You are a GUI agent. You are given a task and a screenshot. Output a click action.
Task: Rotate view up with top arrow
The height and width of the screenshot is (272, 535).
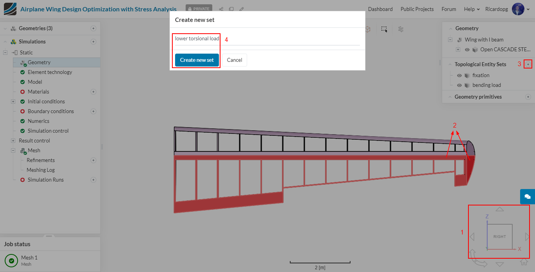point(500,209)
